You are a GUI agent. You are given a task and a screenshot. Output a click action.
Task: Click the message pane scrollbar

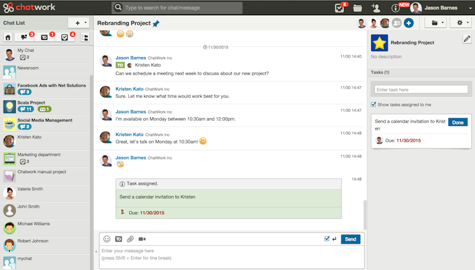click(x=365, y=214)
